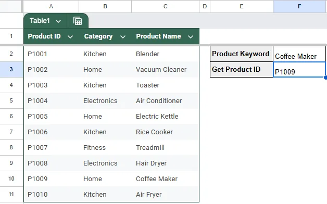The height and width of the screenshot is (204, 327).
Task: Select row 9 header
Action: click(x=11, y=163)
